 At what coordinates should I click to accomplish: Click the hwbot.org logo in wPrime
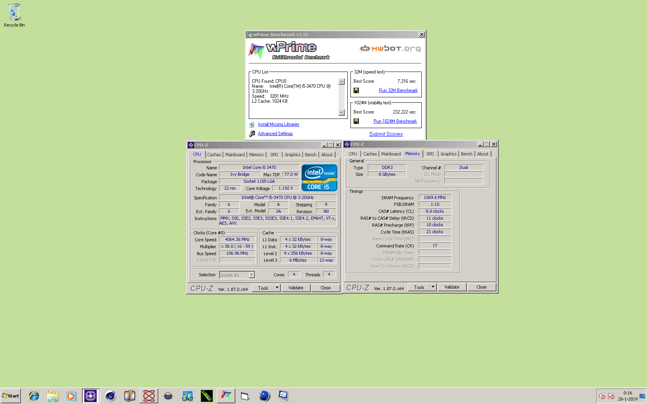(390, 48)
